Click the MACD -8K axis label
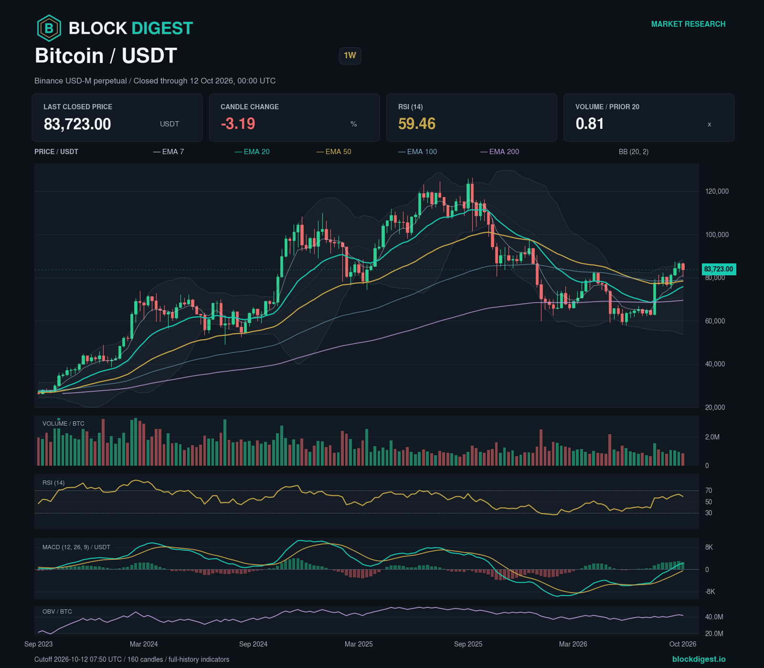 710,592
